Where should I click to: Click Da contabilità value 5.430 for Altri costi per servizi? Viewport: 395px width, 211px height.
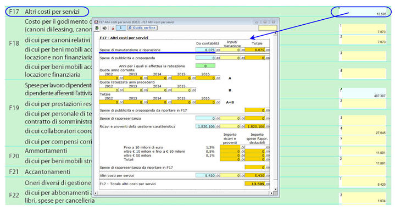pyautogui.click(x=205, y=176)
